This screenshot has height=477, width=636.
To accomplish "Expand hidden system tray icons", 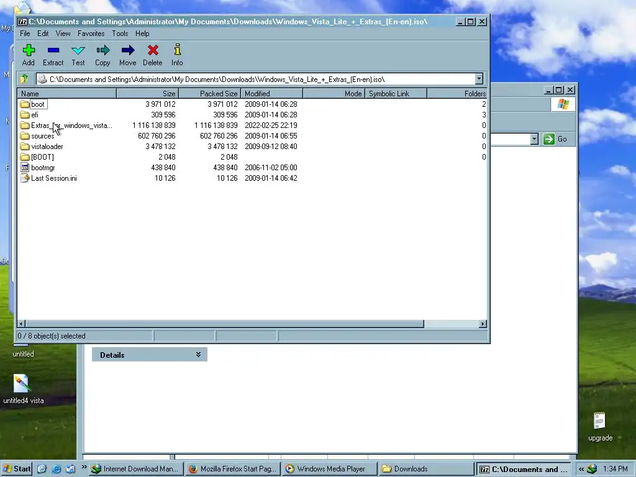I will [x=581, y=469].
